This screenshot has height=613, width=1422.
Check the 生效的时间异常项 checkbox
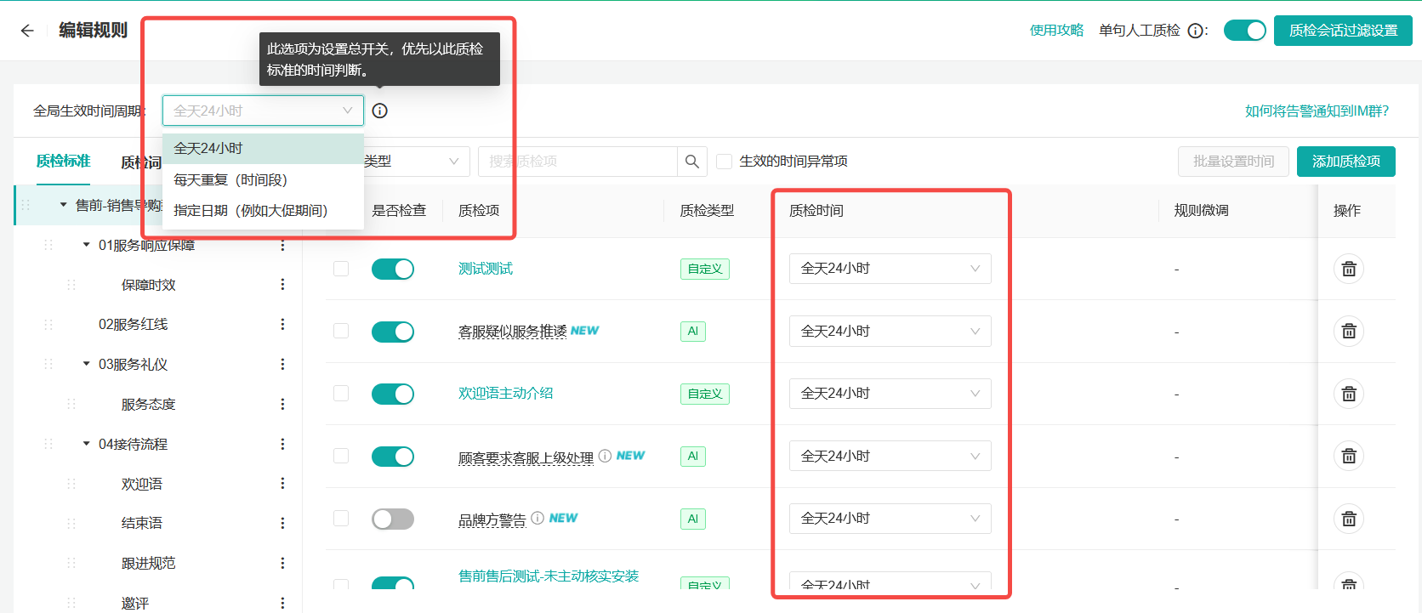[x=725, y=162]
